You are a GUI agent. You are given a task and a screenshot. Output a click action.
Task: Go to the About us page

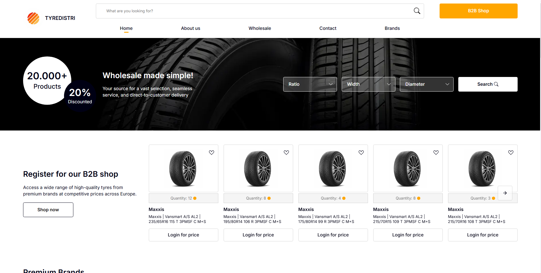click(191, 28)
